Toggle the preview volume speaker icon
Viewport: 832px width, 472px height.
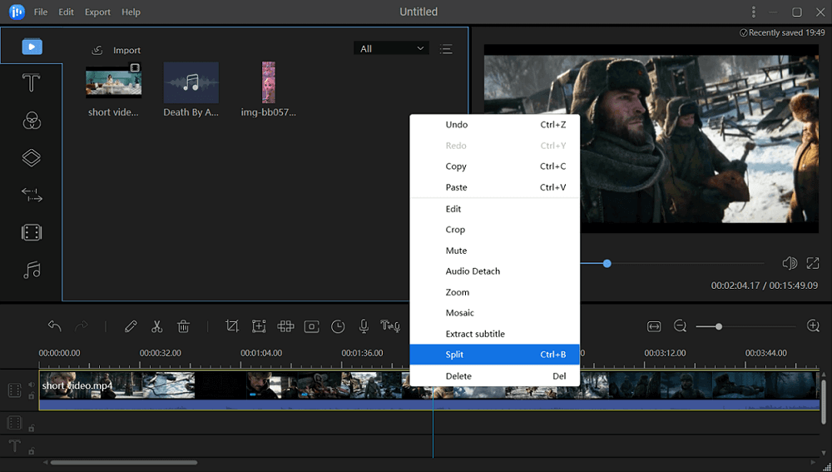tap(790, 263)
